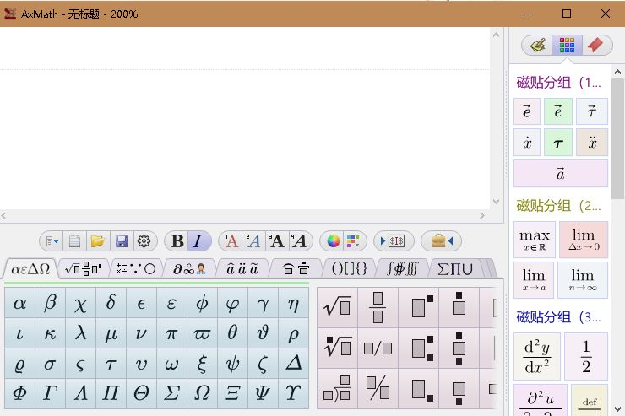The height and width of the screenshot is (416, 625).
Task: Insert the x single-dot tile
Action: coord(526,142)
